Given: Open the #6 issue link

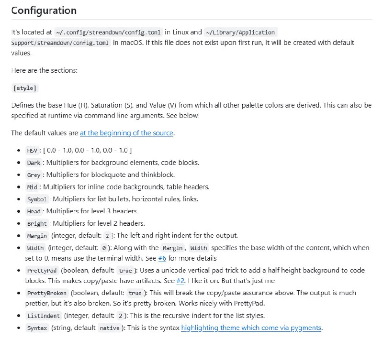Looking at the screenshot, I should pyautogui.click(x=162, y=258).
